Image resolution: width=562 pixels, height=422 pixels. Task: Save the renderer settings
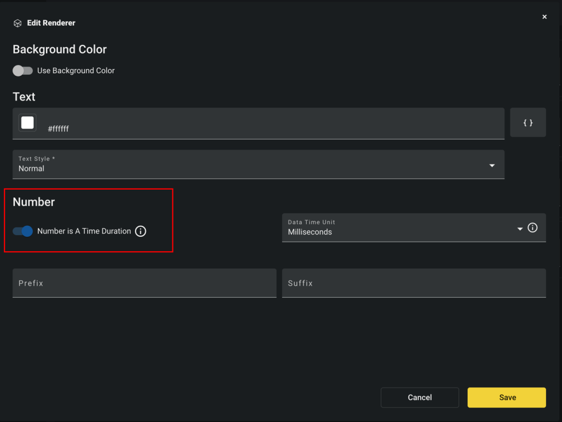tap(507, 397)
